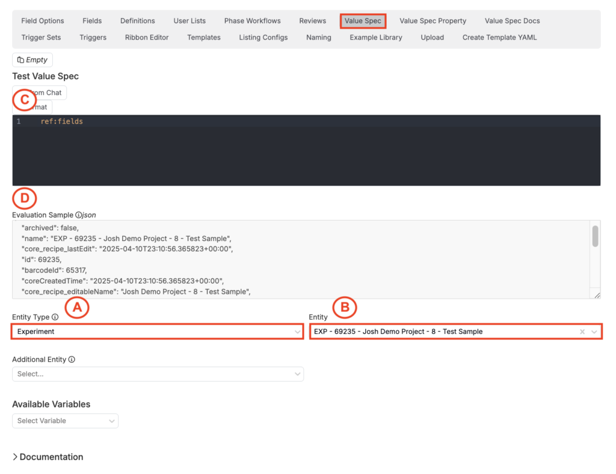This screenshot has width=616, height=474.
Task: Click the Entity dropdown chevron arrow
Action: tap(594, 332)
